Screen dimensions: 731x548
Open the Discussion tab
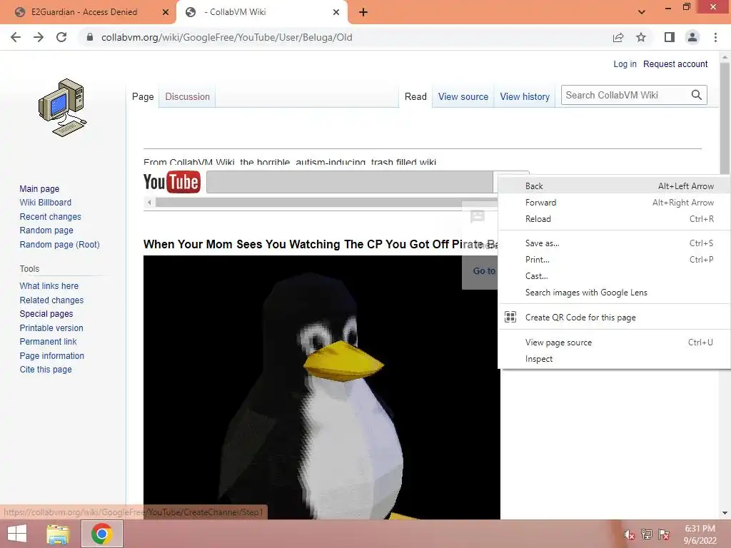click(x=188, y=96)
